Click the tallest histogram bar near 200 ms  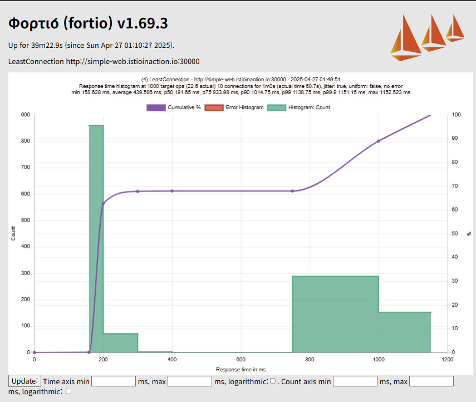pyautogui.click(x=96, y=239)
